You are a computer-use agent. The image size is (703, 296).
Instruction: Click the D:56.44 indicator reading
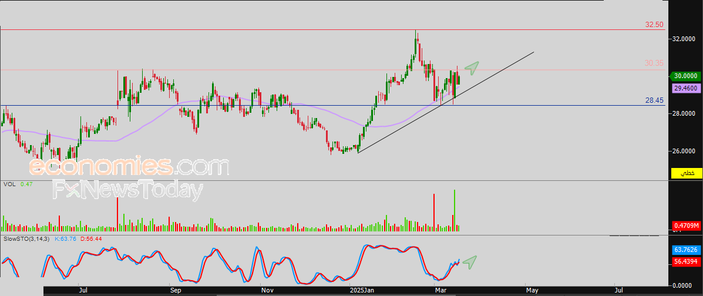[x=91, y=239]
